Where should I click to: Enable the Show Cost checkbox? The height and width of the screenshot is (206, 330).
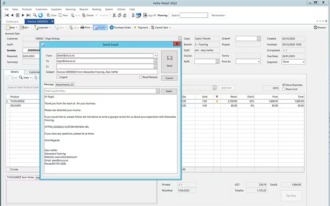pyautogui.click(x=284, y=89)
